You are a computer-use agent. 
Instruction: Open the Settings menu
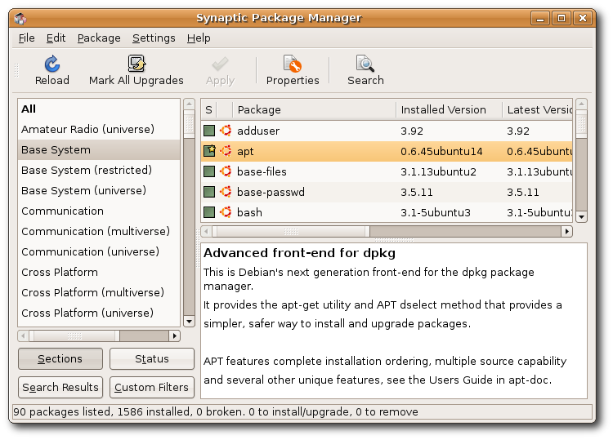coord(154,38)
